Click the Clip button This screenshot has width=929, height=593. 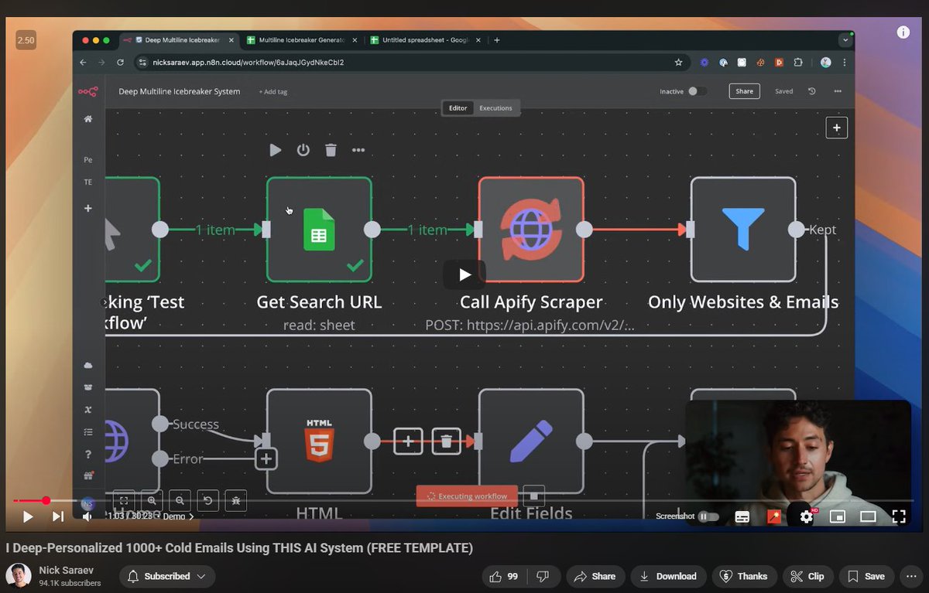pyautogui.click(x=807, y=577)
